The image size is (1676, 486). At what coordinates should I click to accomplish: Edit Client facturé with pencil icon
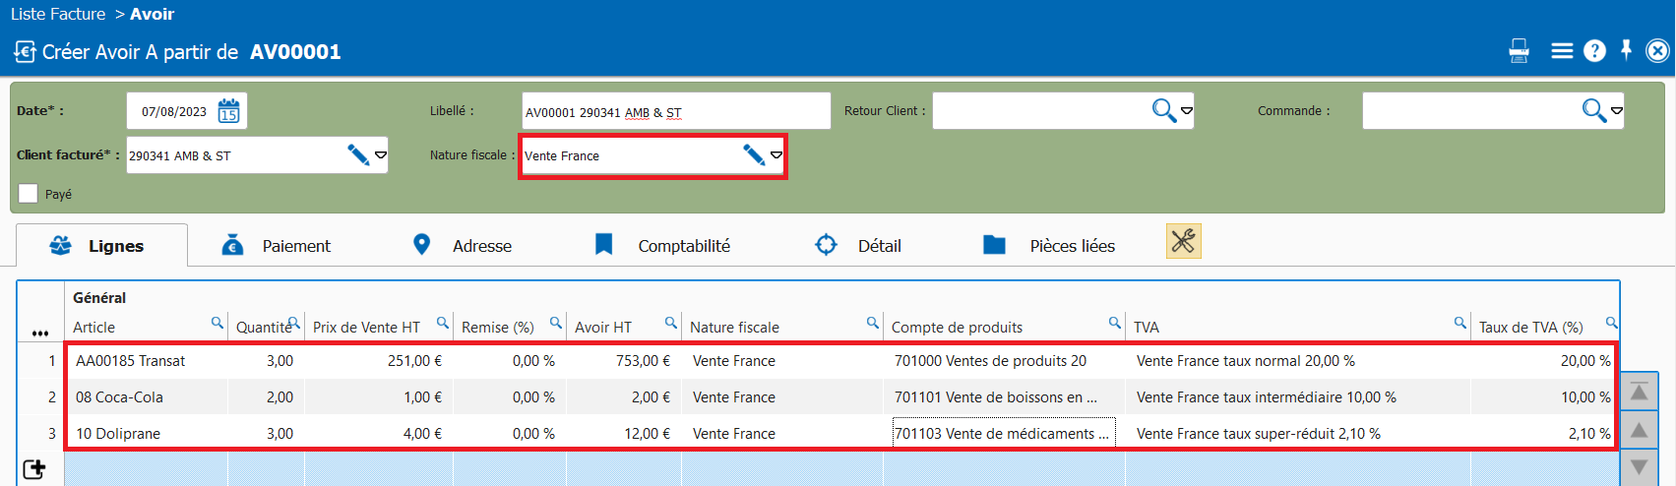pos(358,155)
